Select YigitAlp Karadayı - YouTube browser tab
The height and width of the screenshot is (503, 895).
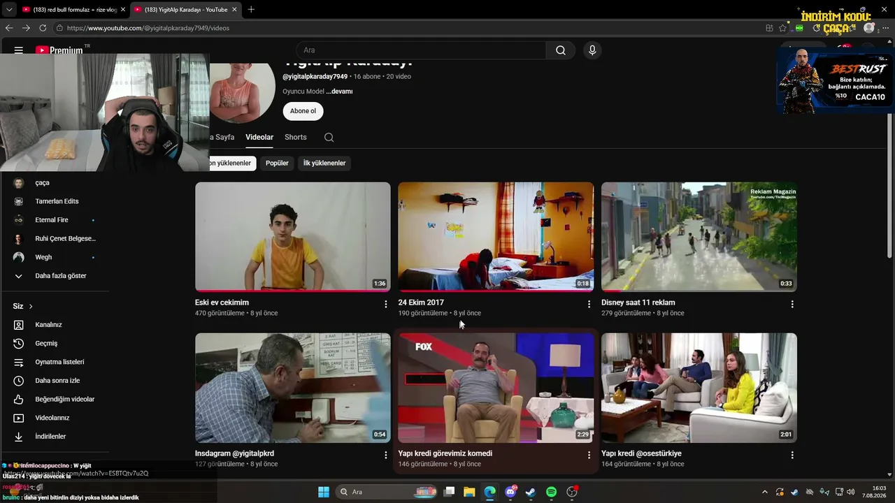pyautogui.click(x=185, y=10)
